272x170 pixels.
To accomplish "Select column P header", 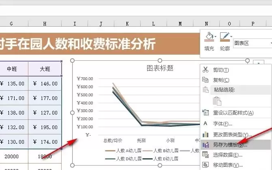I will (x=253, y=24).
